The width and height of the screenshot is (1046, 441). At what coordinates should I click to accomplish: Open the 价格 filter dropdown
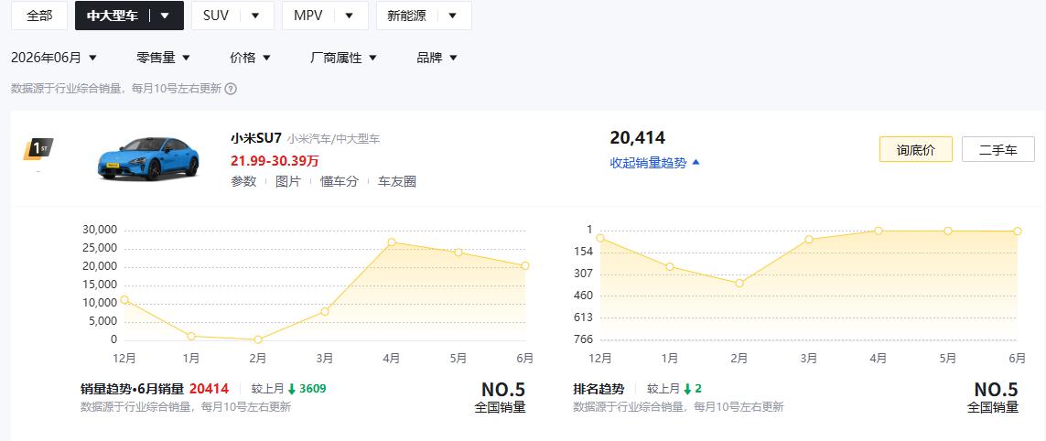click(250, 58)
